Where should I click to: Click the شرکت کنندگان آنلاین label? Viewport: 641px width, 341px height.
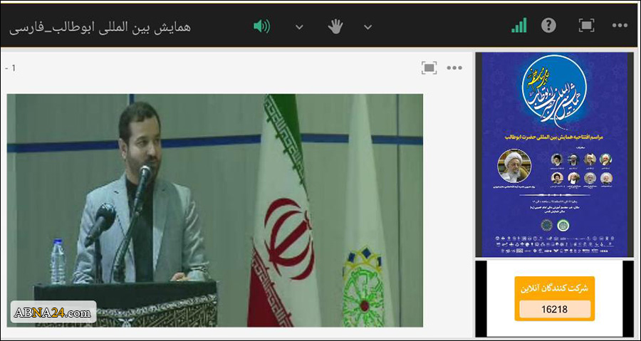pyautogui.click(x=554, y=288)
